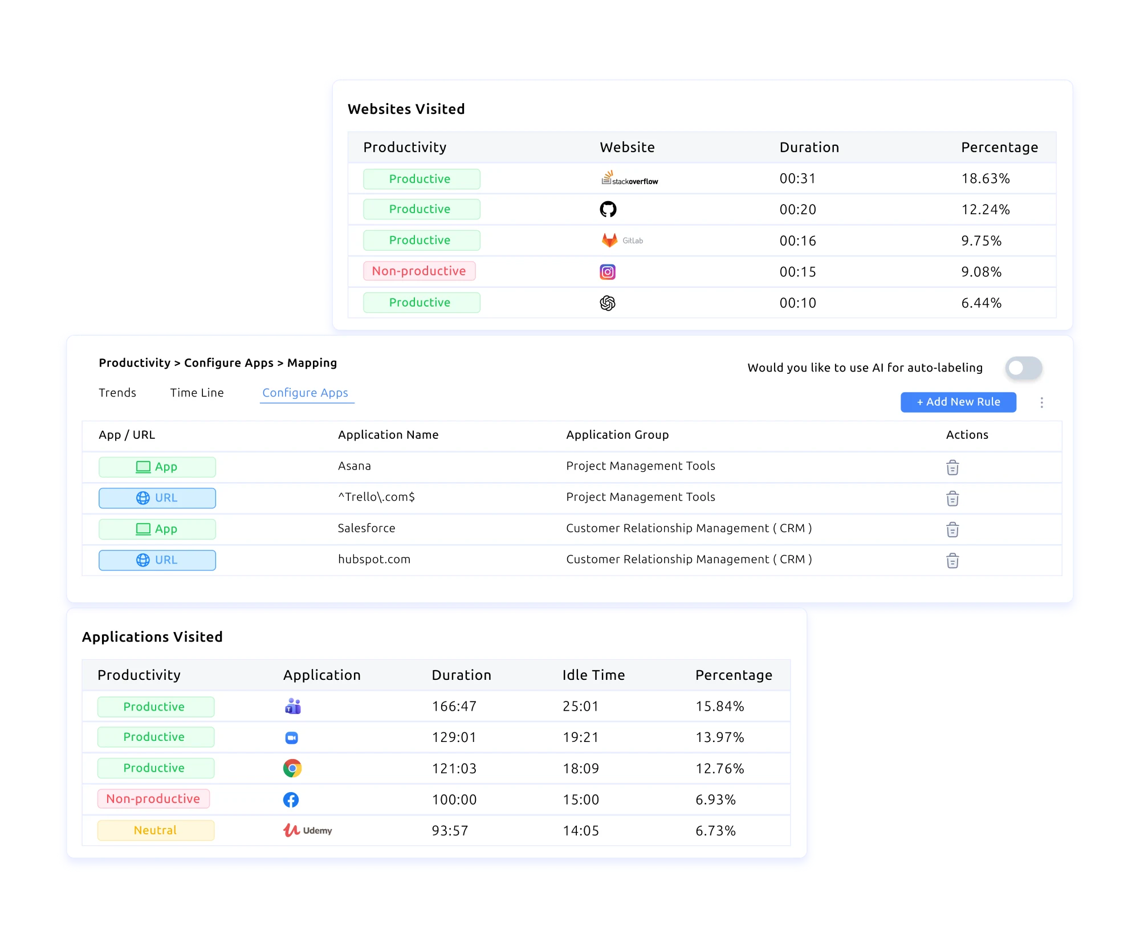Click the ChatGPT website icon

click(x=608, y=303)
